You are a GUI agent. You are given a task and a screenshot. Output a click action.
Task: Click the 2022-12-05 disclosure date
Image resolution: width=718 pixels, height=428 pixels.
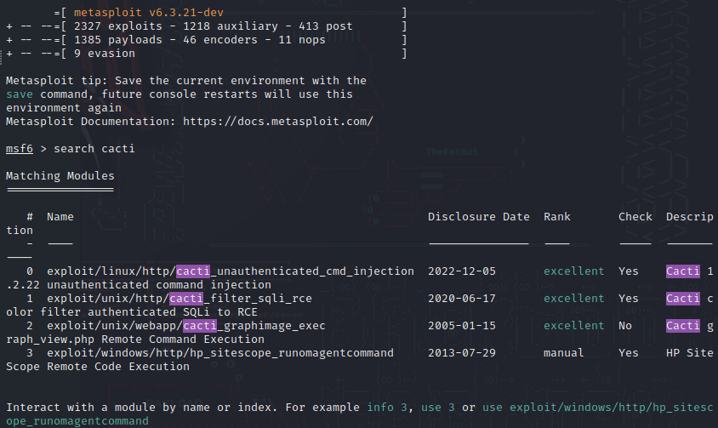pos(462,271)
